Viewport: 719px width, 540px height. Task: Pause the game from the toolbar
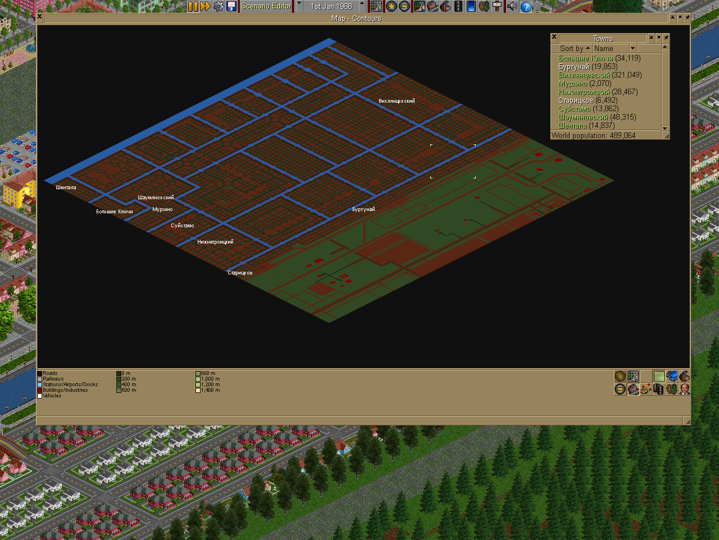click(x=193, y=6)
